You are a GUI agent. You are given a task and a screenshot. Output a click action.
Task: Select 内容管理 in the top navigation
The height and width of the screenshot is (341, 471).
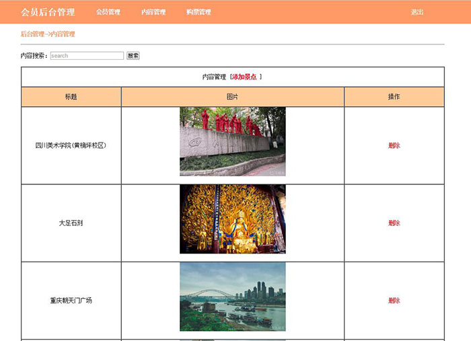click(153, 12)
